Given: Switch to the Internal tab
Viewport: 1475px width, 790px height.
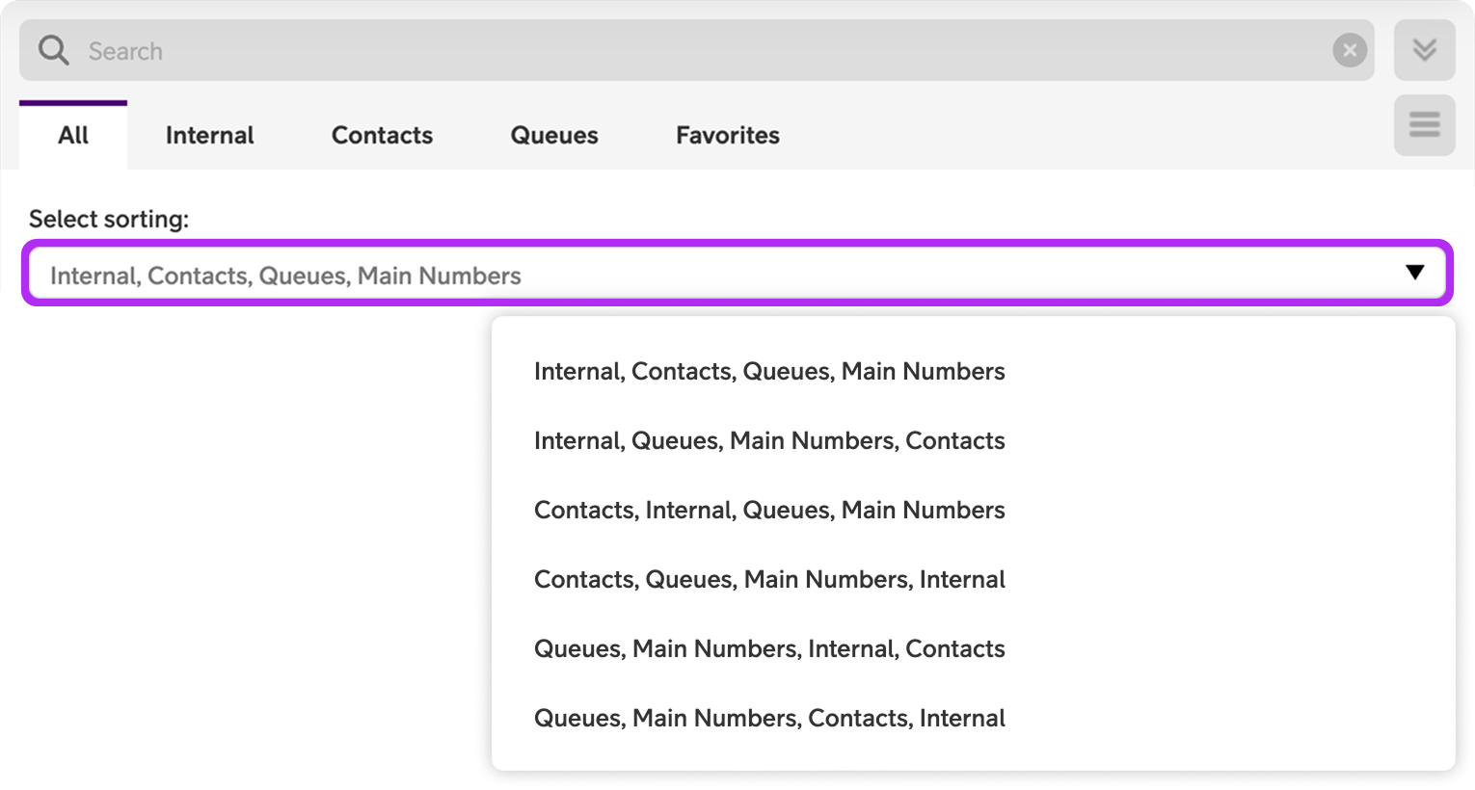Looking at the screenshot, I should click(209, 136).
